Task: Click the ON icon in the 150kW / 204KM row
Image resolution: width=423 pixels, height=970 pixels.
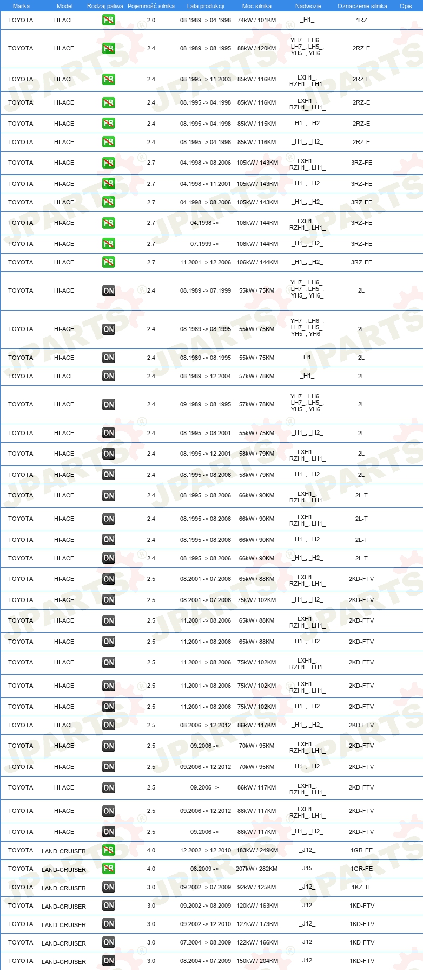Action: pos(109,961)
